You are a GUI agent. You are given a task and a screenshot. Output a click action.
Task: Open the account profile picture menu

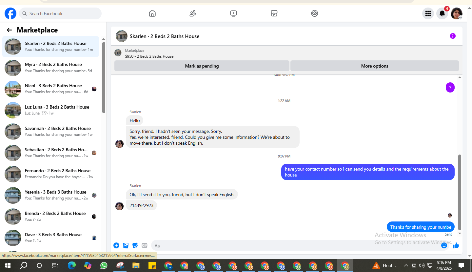coord(457,13)
